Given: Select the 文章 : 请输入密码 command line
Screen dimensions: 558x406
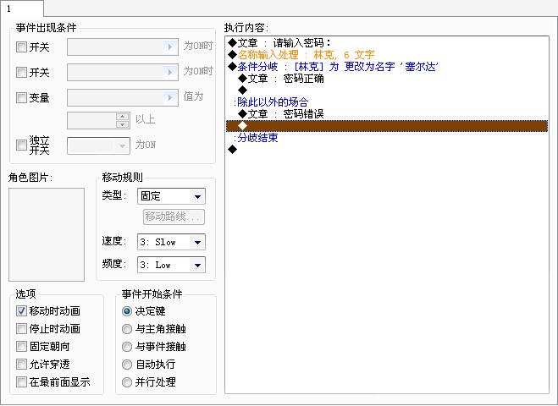Looking at the screenshot, I should point(387,43).
